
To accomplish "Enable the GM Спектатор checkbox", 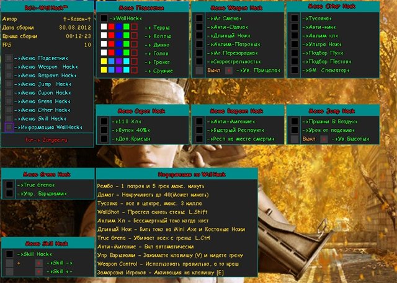I will tap(295, 70).
